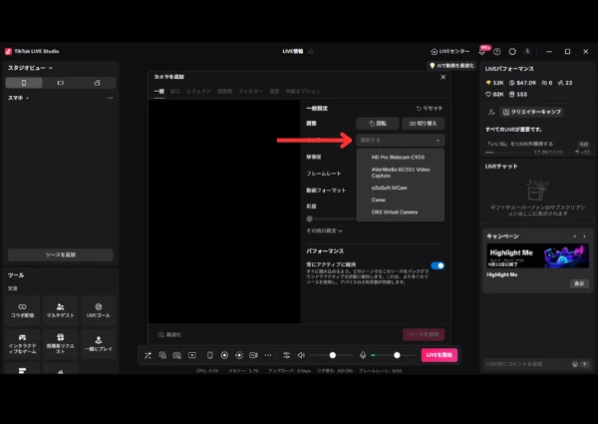This screenshot has width=598, height=424.
Task: Adjust the microphone volume slider
Action: pos(397,355)
